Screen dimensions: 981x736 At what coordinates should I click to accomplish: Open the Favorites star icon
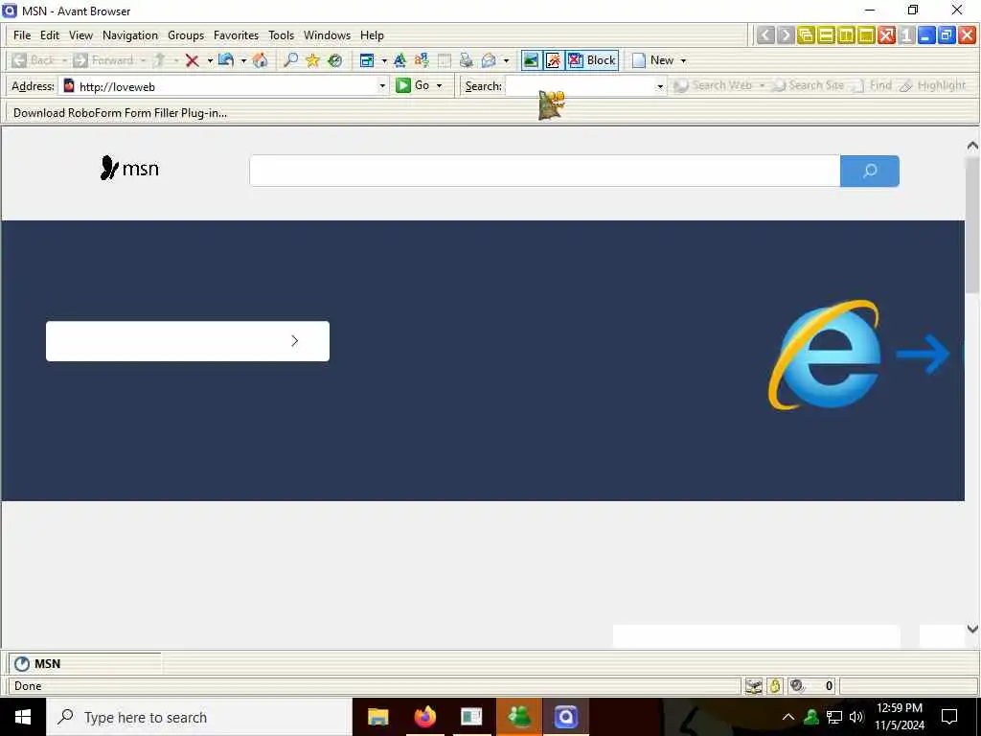click(313, 60)
